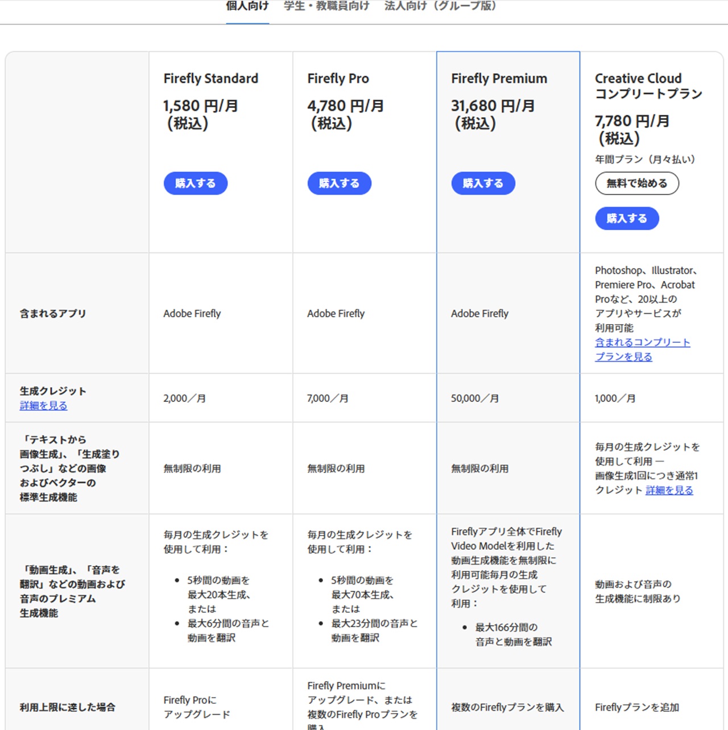This screenshot has width=728, height=730.
Task: Open the 含まれるコンプリートプランを見る link
Action: pos(643,350)
